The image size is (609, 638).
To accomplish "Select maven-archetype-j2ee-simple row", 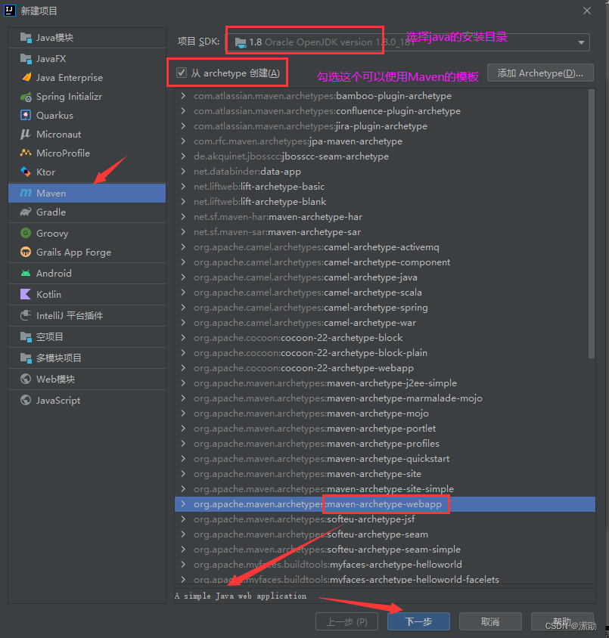I will coord(385,383).
